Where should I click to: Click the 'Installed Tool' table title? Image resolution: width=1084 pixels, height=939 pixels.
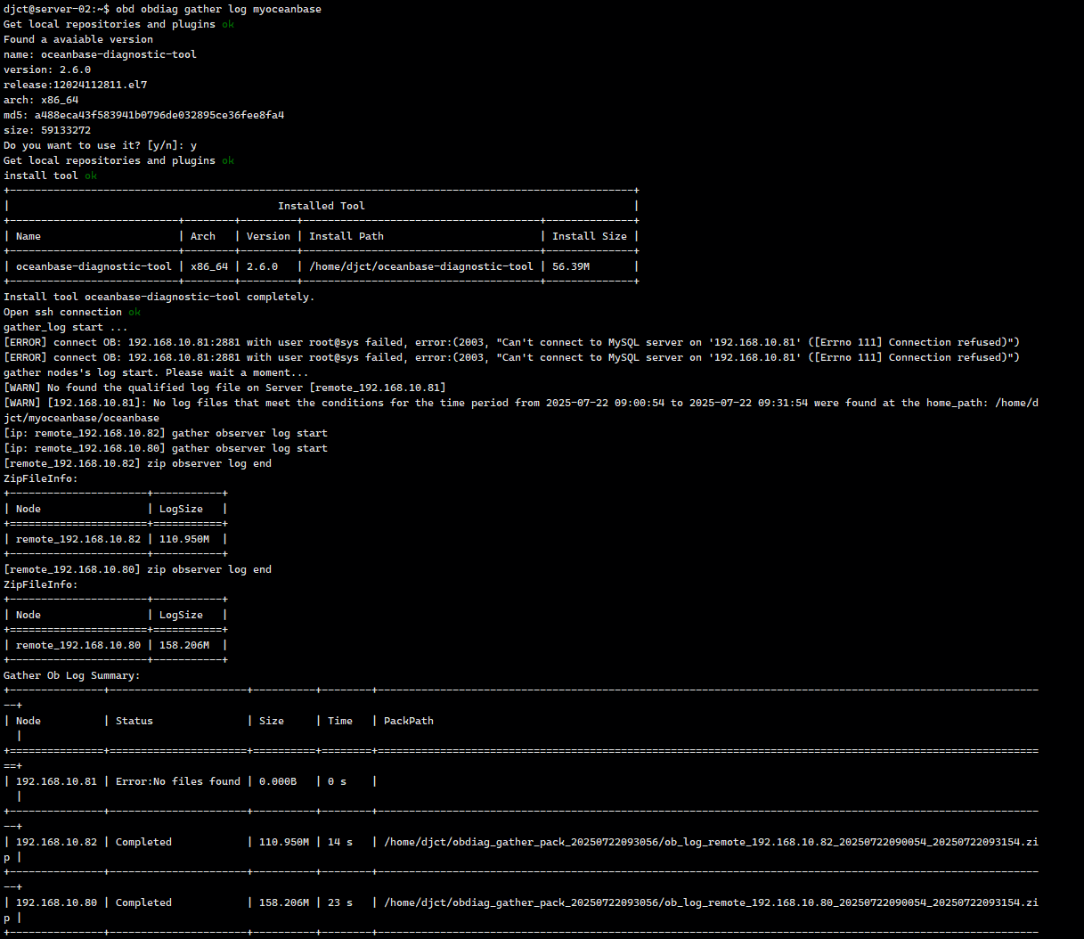[322, 206]
